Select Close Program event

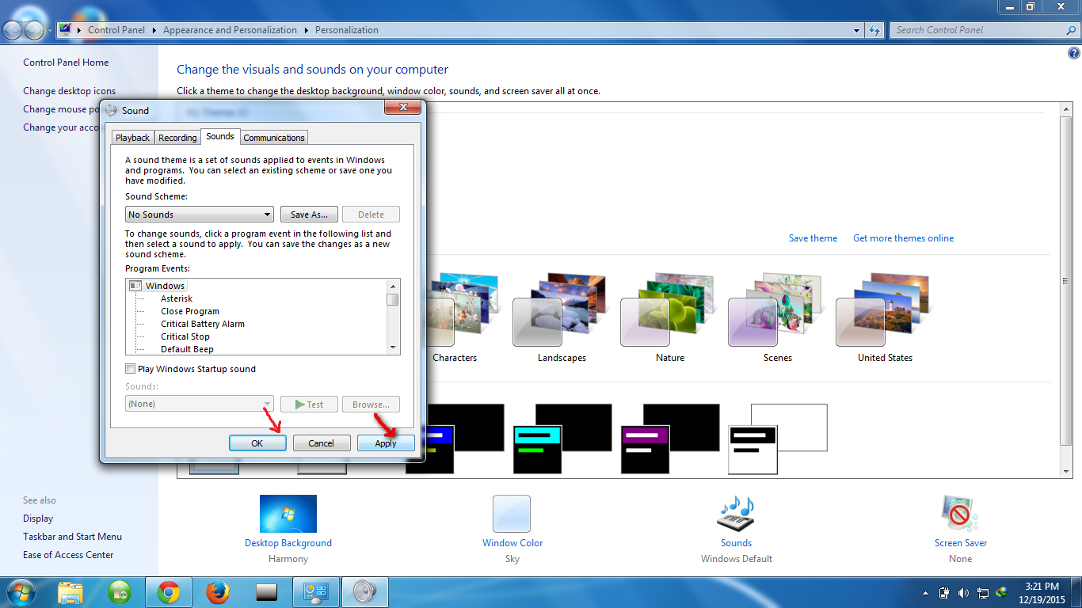coord(190,311)
